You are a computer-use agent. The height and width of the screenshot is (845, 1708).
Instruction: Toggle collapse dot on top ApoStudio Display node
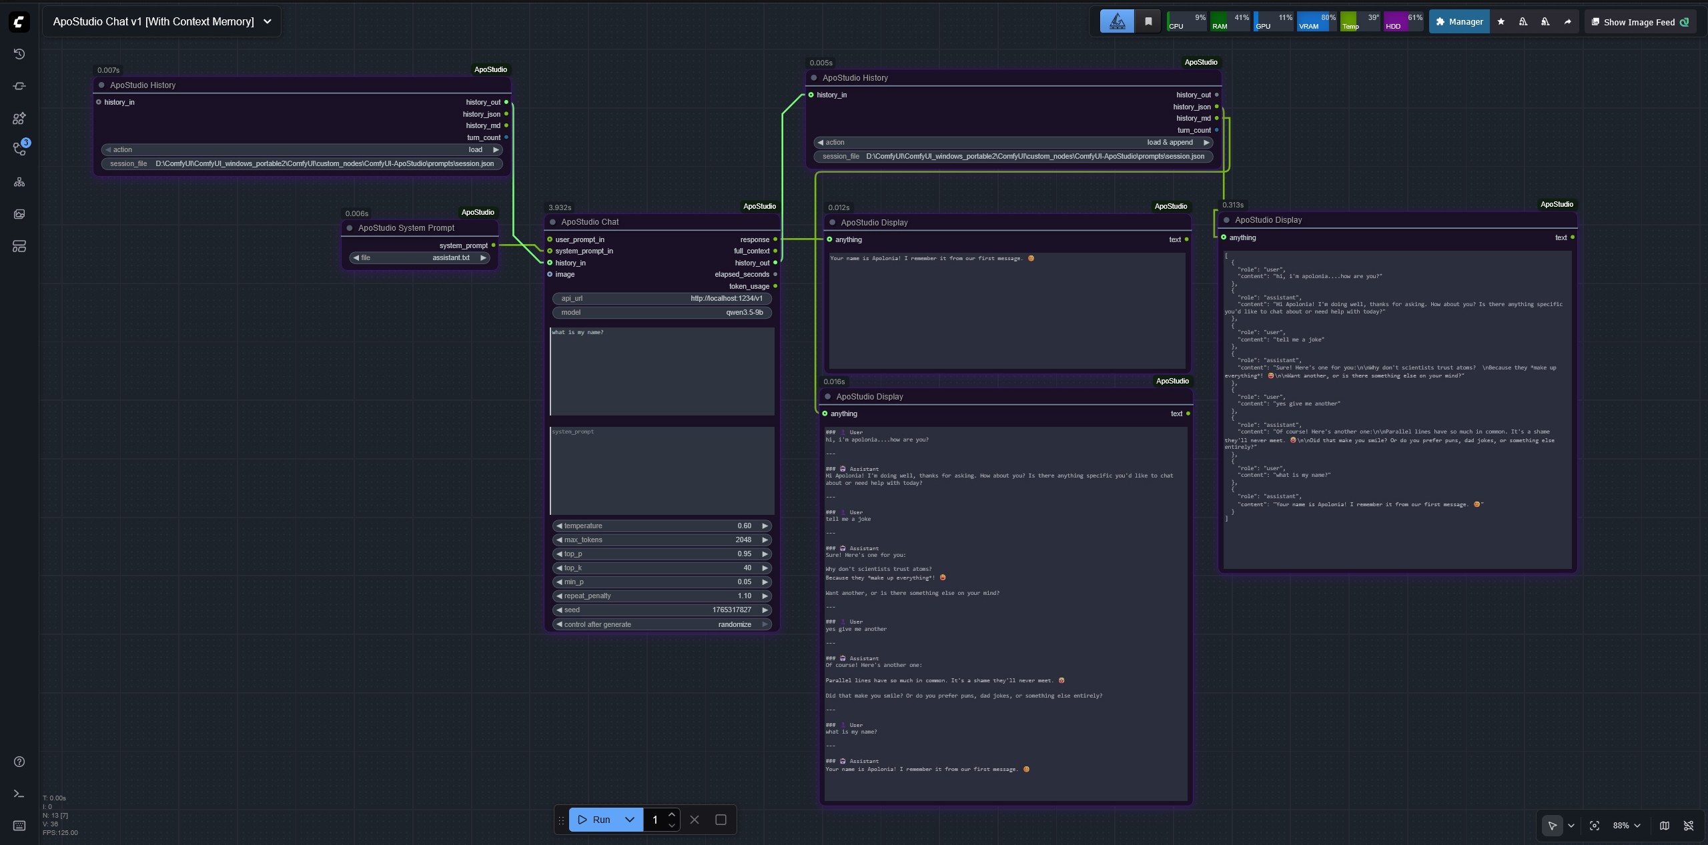click(x=832, y=223)
